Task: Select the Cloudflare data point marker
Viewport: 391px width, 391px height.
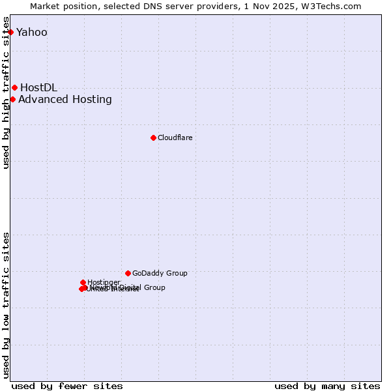Action: point(153,138)
